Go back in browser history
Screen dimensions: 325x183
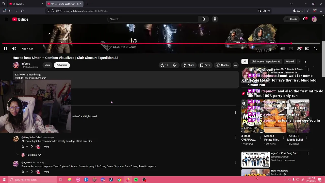(10, 11)
